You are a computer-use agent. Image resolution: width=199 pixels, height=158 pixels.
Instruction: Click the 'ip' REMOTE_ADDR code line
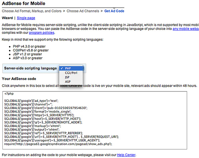pyautogui.click(x=43, y=122)
